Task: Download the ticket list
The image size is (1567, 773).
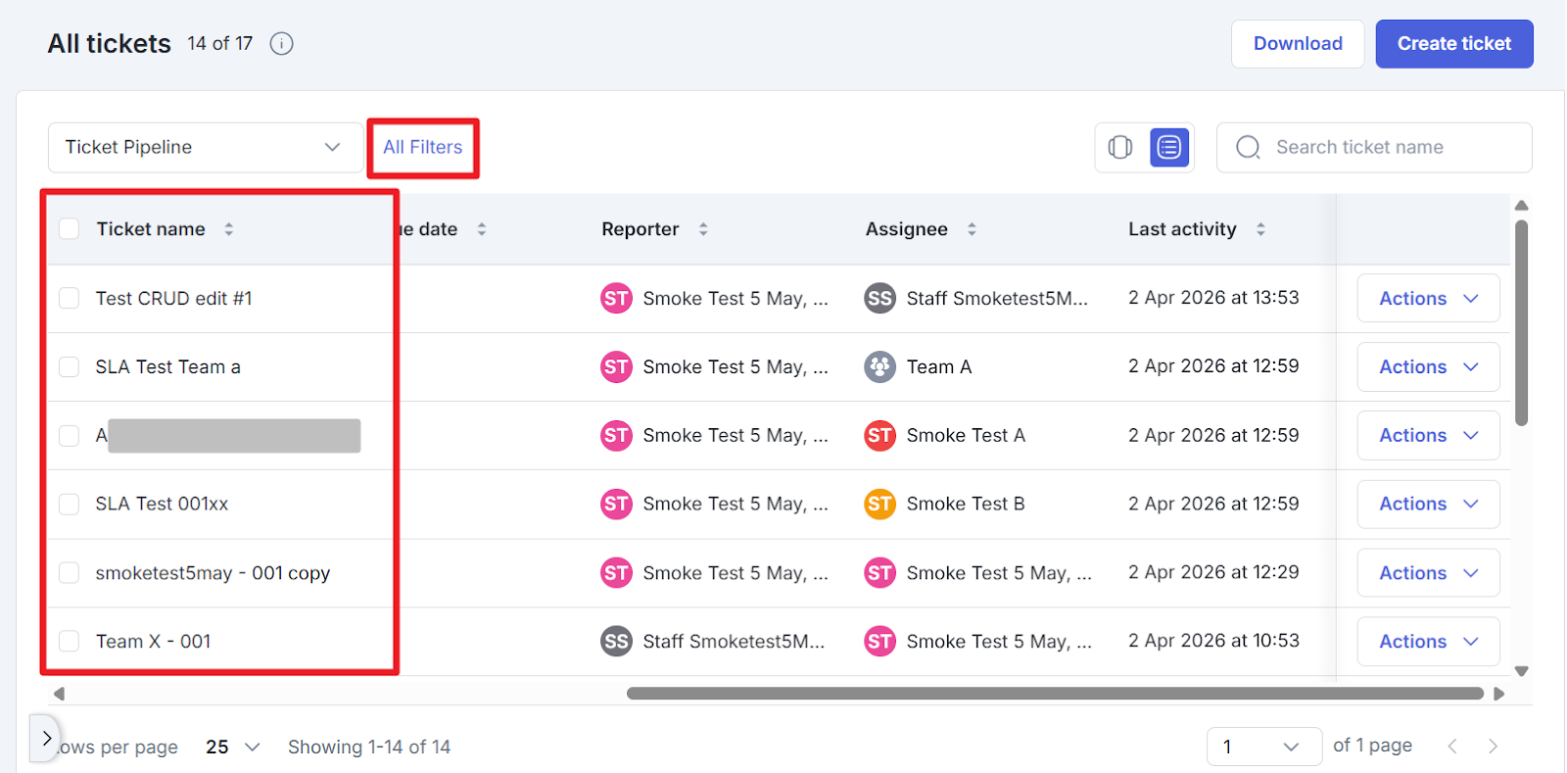Action: point(1297,44)
